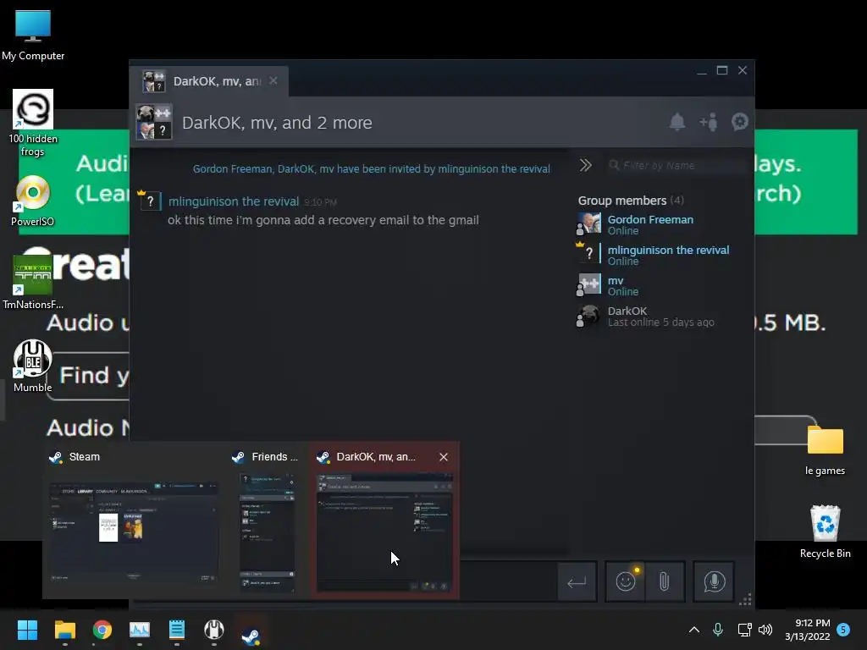Select the Recycle Bin desktop icon
The image size is (867, 650).
825,532
